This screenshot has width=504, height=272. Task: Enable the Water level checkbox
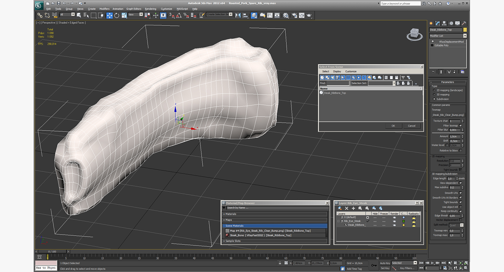click(447, 145)
